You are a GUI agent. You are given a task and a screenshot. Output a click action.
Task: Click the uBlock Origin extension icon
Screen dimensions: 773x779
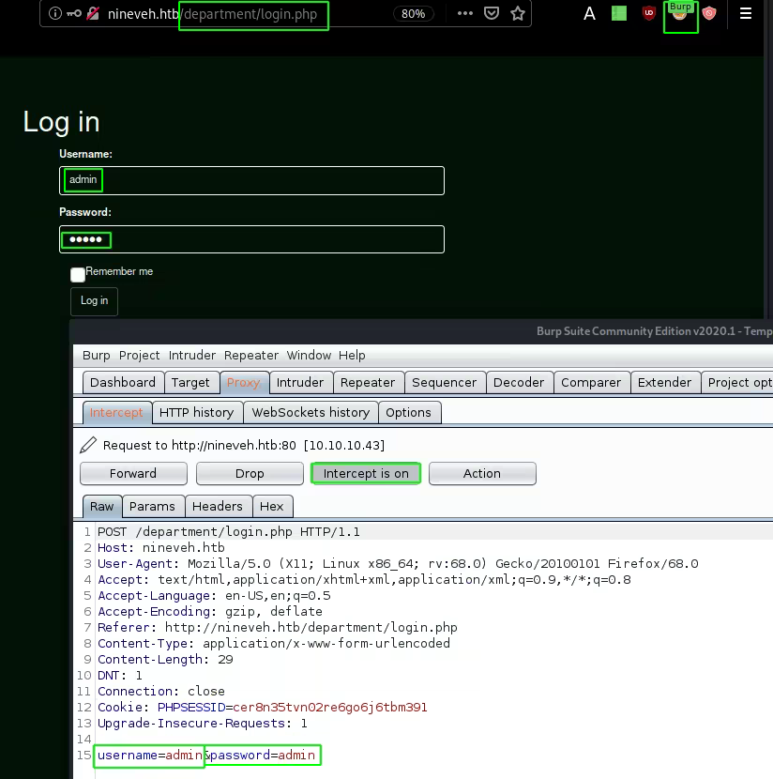(x=648, y=14)
